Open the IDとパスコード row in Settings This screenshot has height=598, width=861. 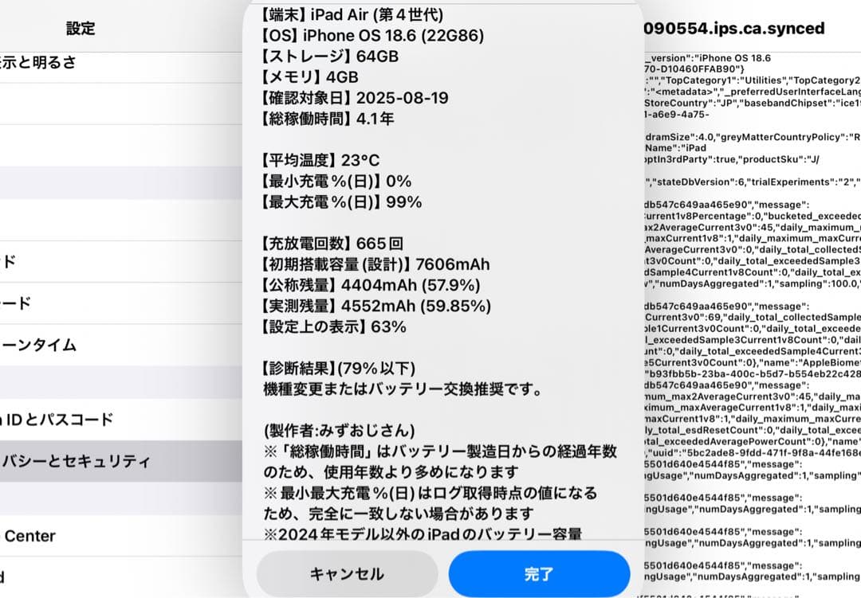pos(121,420)
